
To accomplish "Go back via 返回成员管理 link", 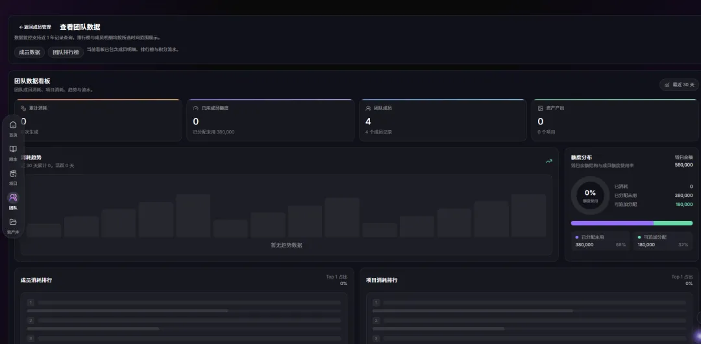I will tap(35, 27).
